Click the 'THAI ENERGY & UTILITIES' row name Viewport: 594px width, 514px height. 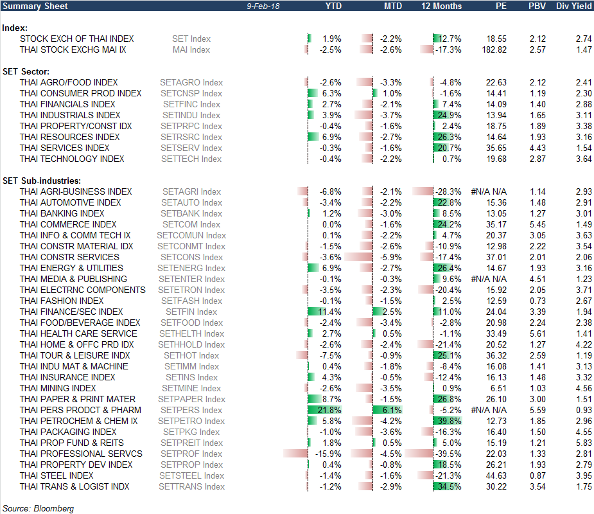[x=71, y=269]
